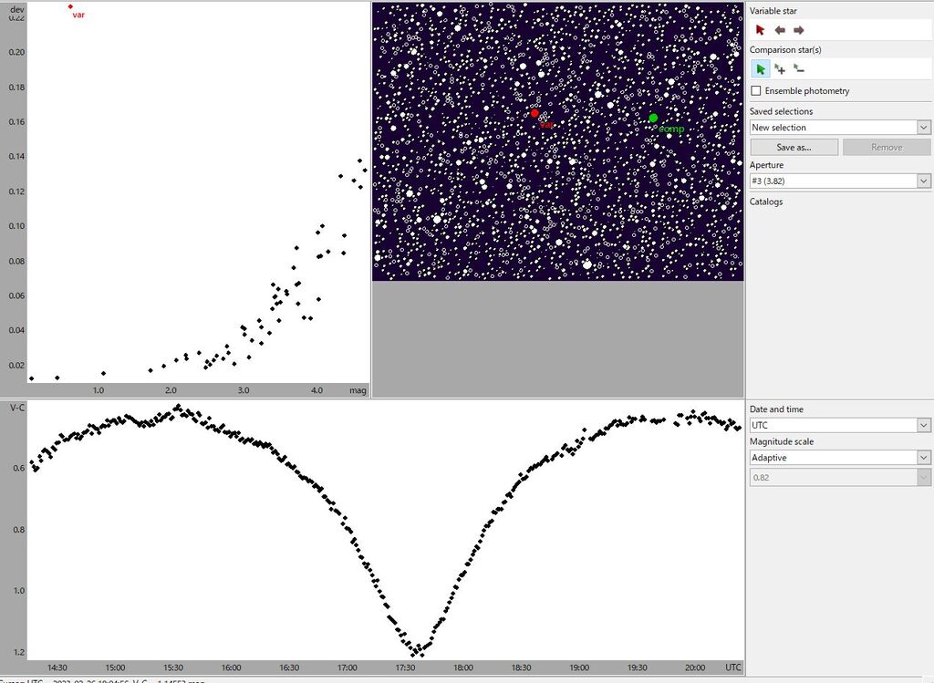Select the red variable star on the chart

(x=534, y=113)
